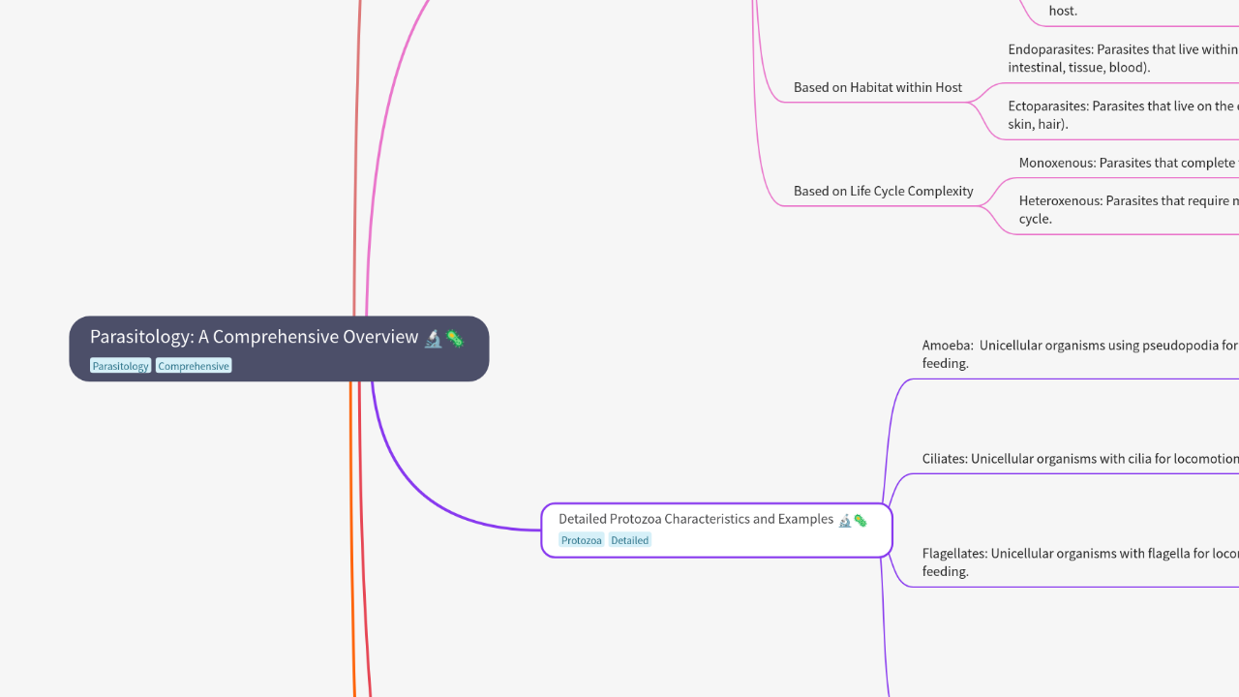This screenshot has height=697, width=1239.
Task: Select Detailed Protozoa Characteristics and Examples node
Action: coord(716,530)
